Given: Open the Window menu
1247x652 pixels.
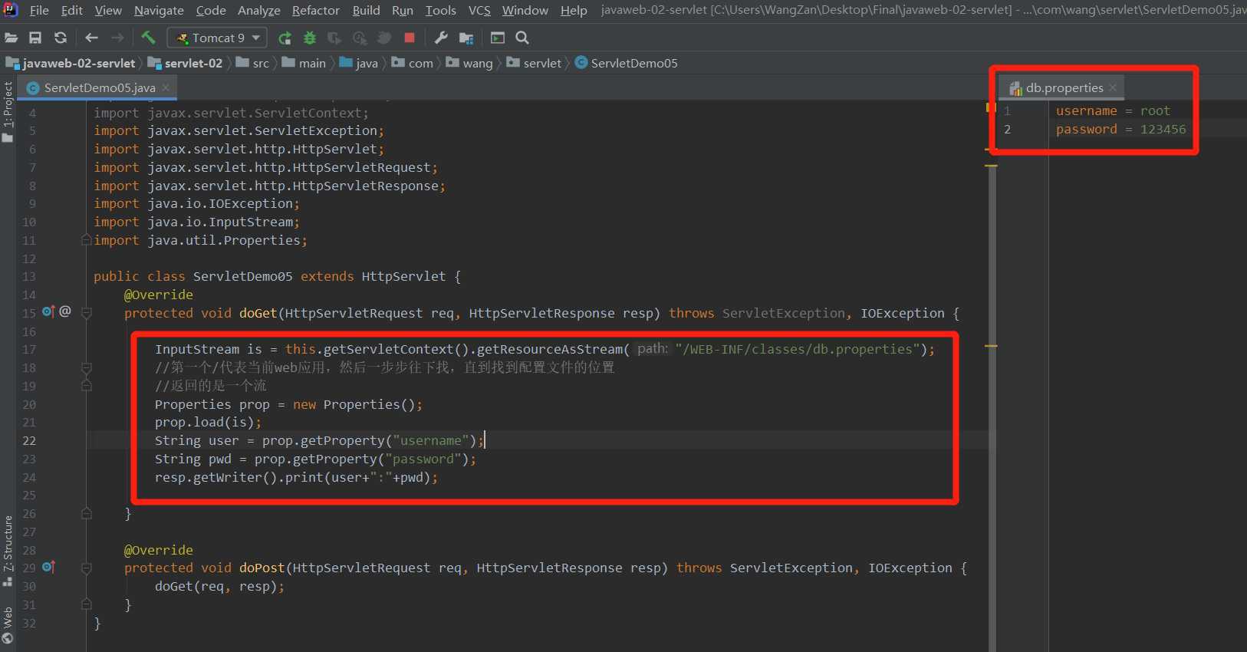Looking at the screenshot, I should 525,10.
